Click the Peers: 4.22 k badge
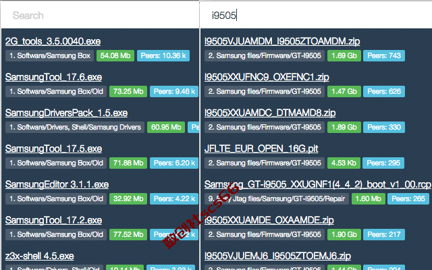The width and height of the screenshot is (432, 270). coord(174,199)
